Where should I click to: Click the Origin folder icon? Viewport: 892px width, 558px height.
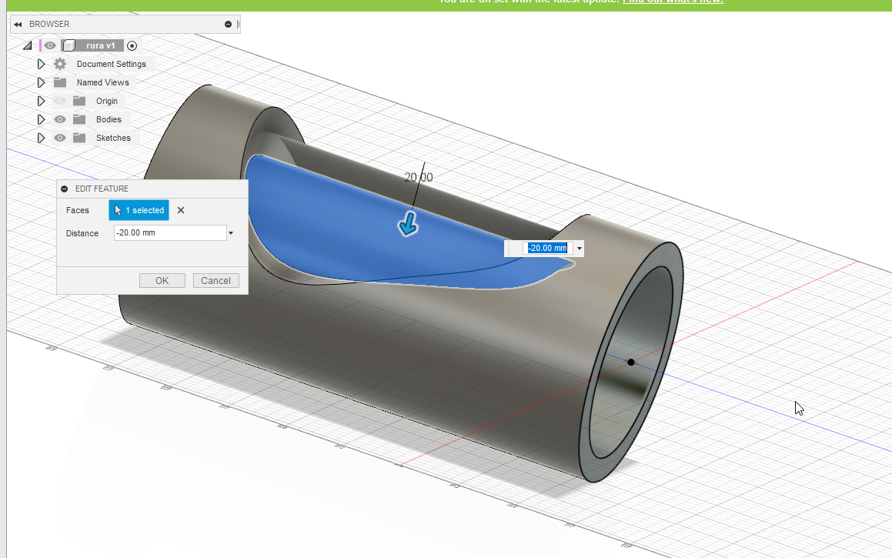tap(79, 102)
